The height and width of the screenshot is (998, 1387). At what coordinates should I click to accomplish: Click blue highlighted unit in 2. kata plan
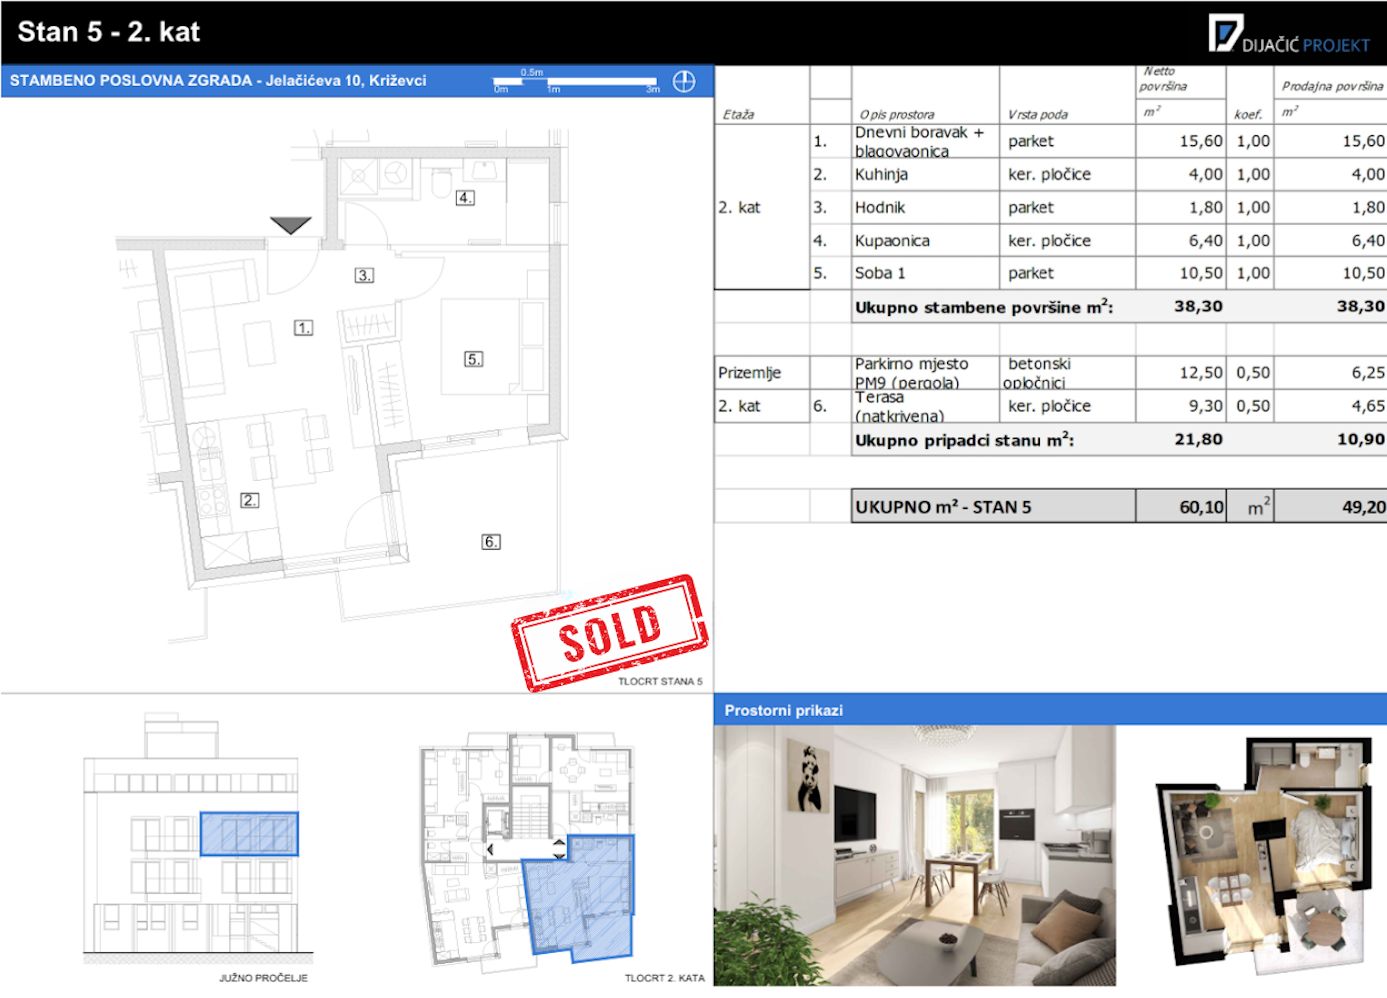(581, 898)
